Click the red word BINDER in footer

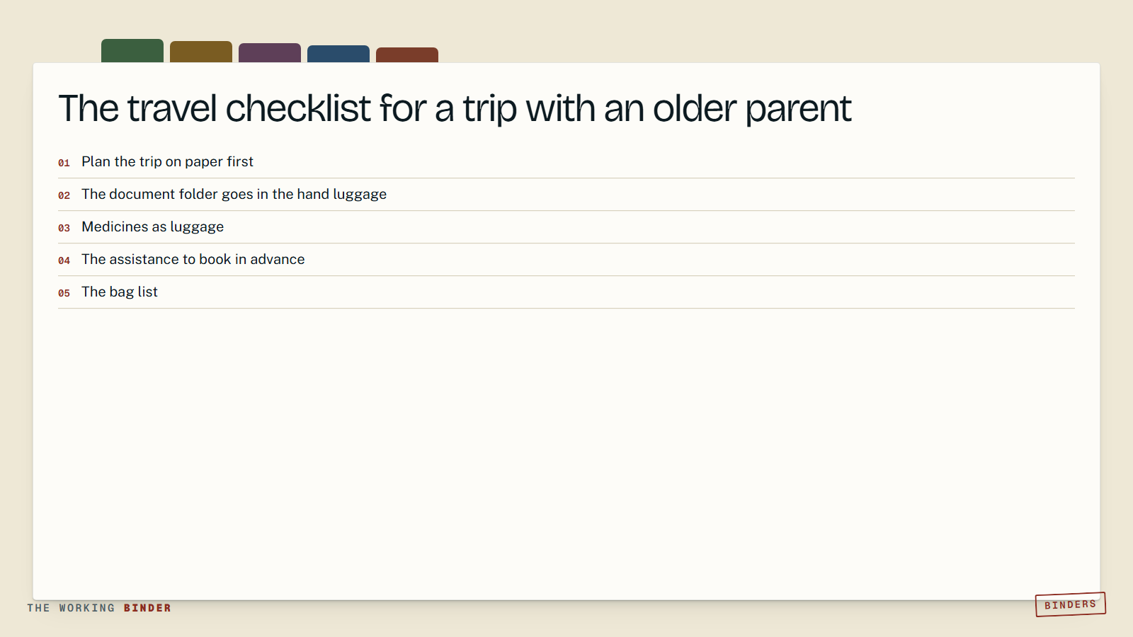coord(147,608)
